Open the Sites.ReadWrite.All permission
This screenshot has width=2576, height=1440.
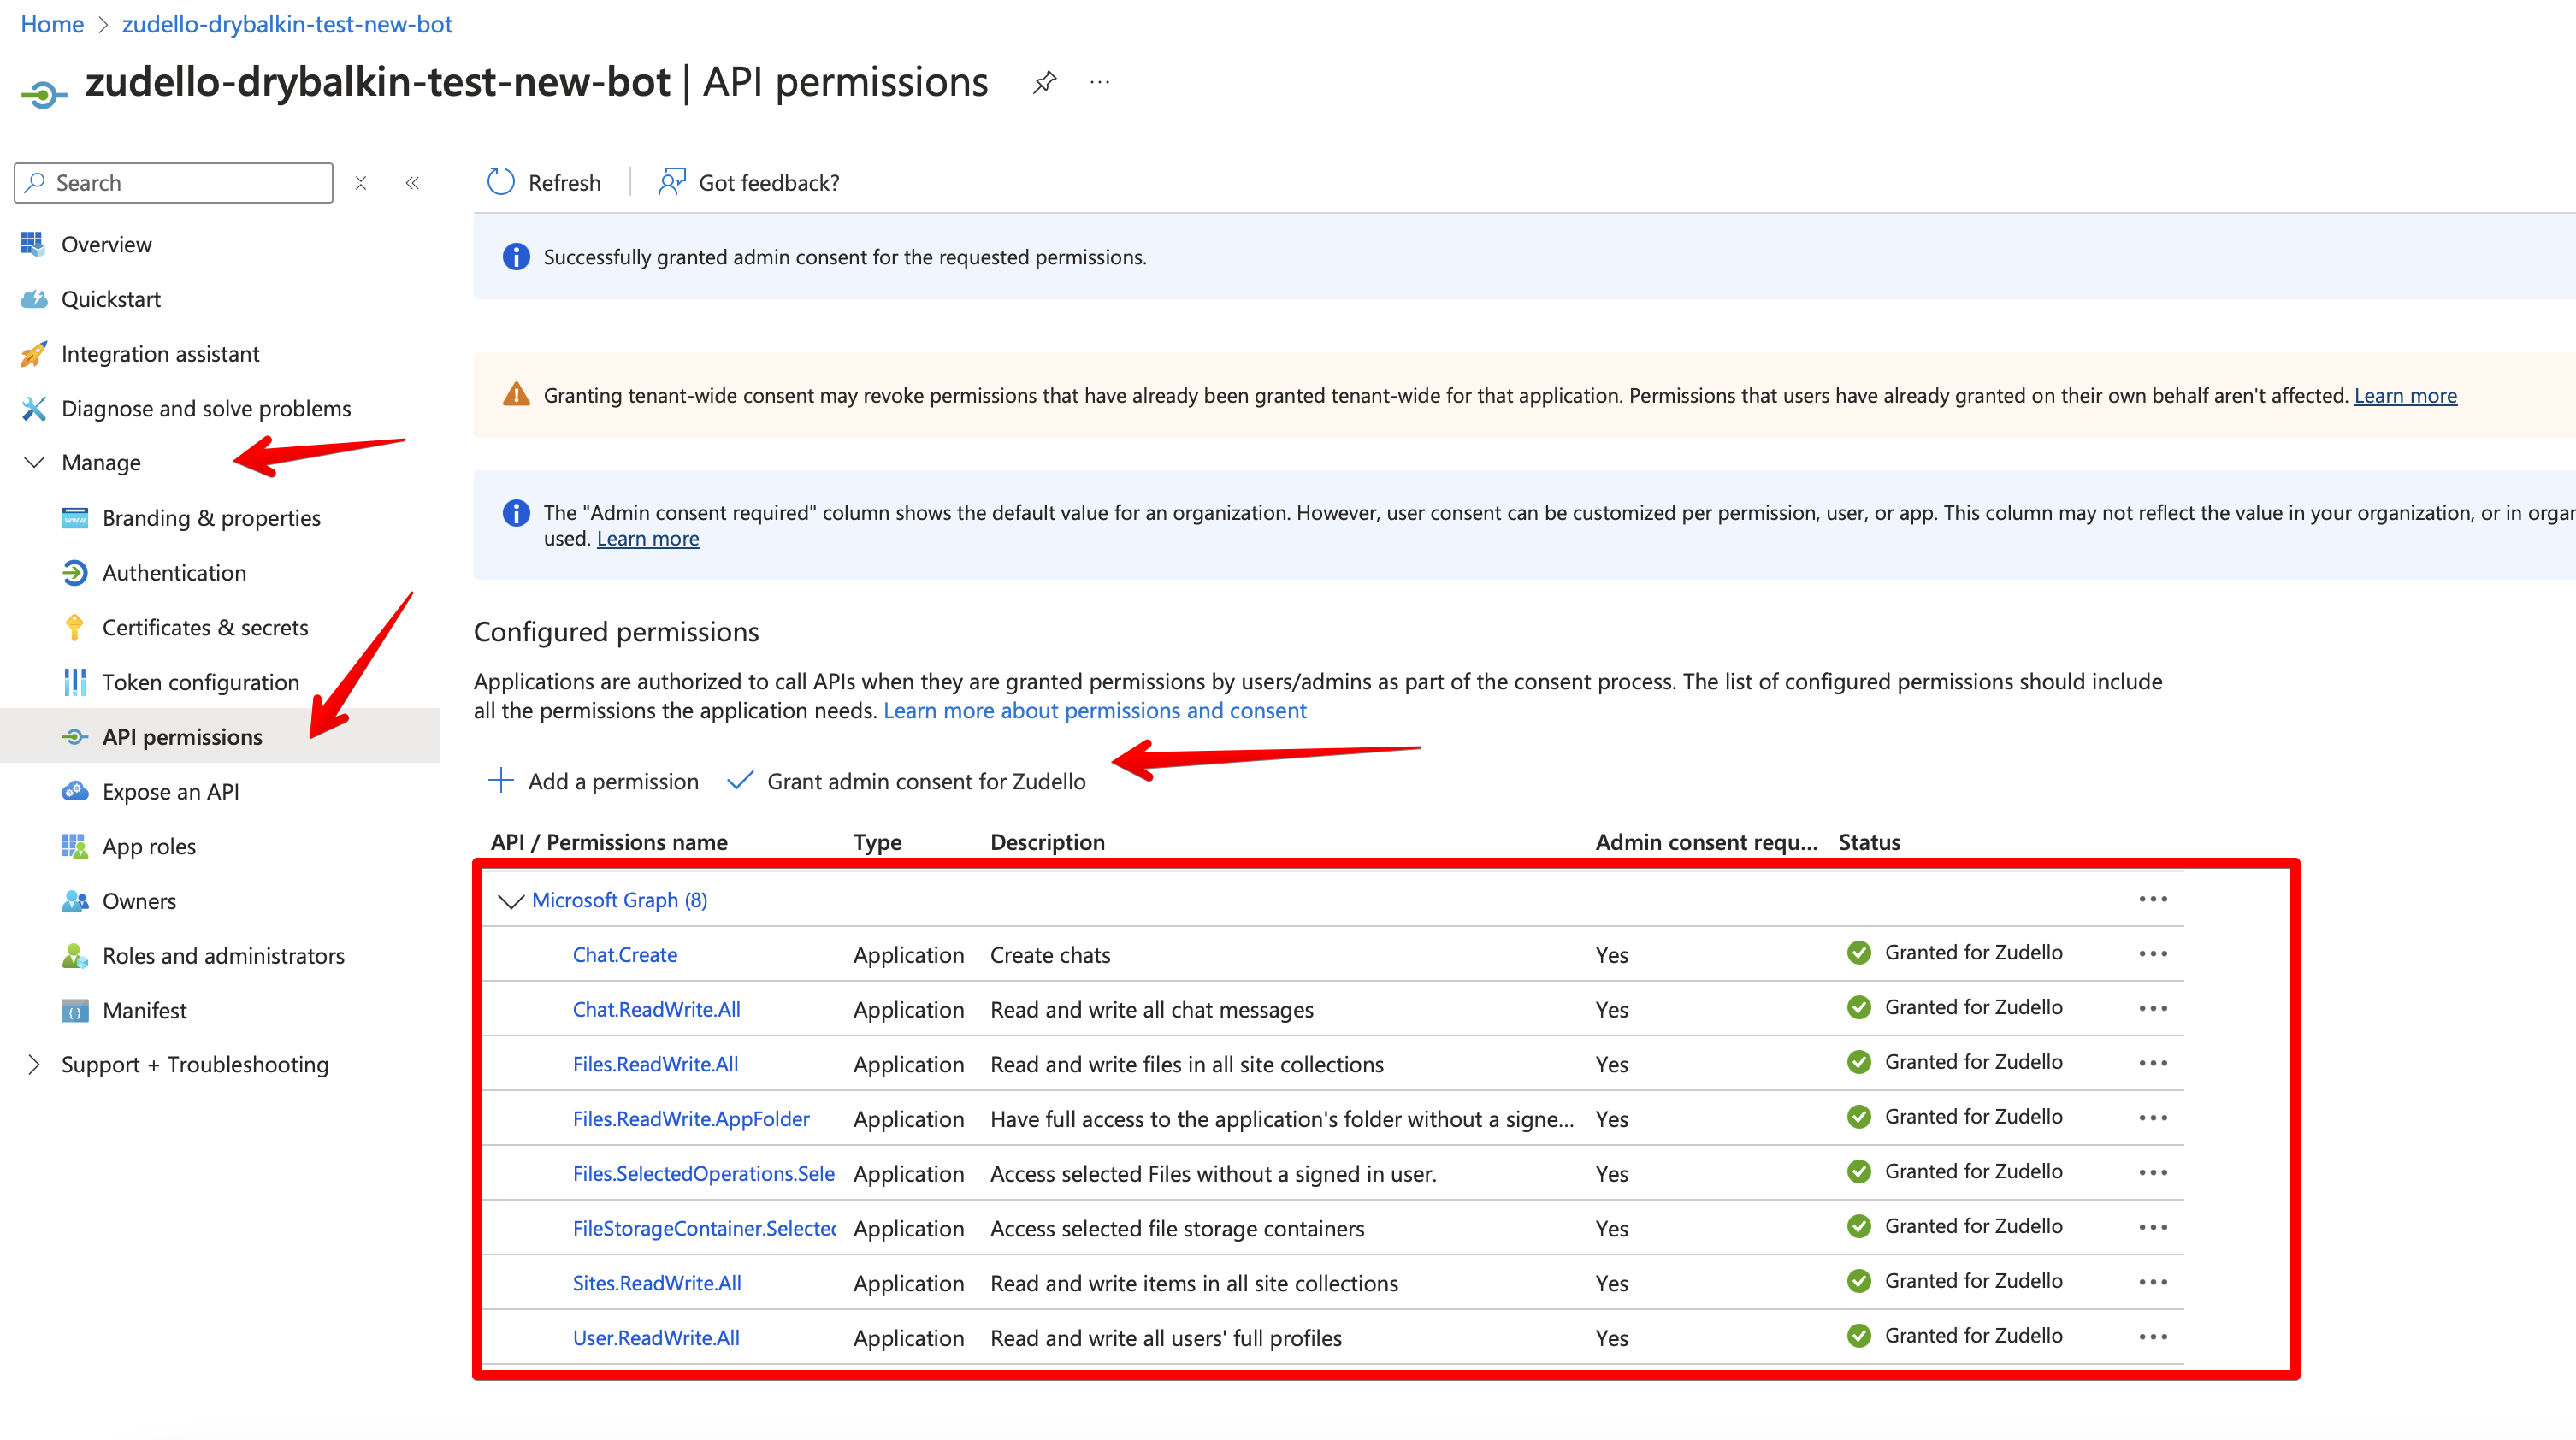657,1283
